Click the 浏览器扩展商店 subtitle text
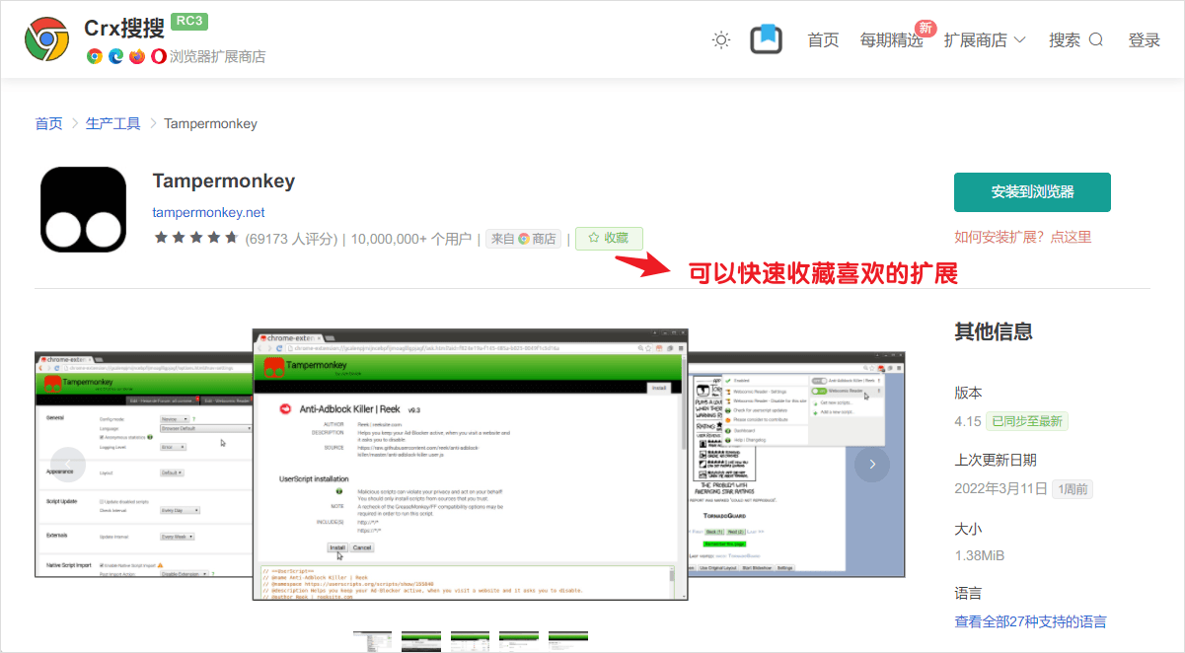This screenshot has width=1185, height=653. (217, 56)
